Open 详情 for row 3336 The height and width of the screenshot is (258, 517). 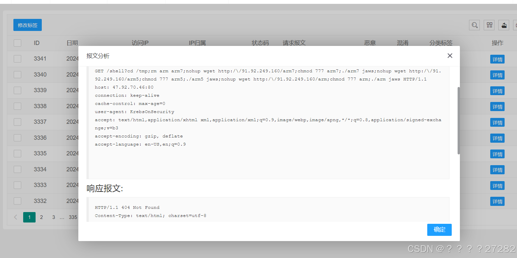tap(497, 138)
